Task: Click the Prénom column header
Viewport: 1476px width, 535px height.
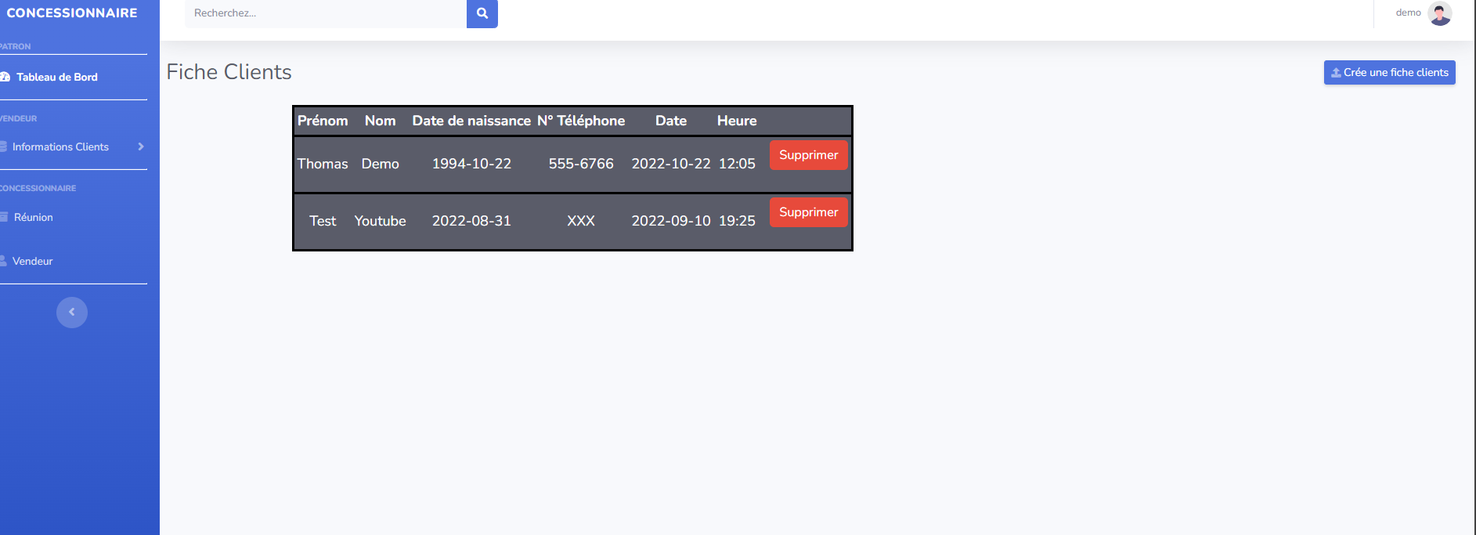Action: coord(323,121)
